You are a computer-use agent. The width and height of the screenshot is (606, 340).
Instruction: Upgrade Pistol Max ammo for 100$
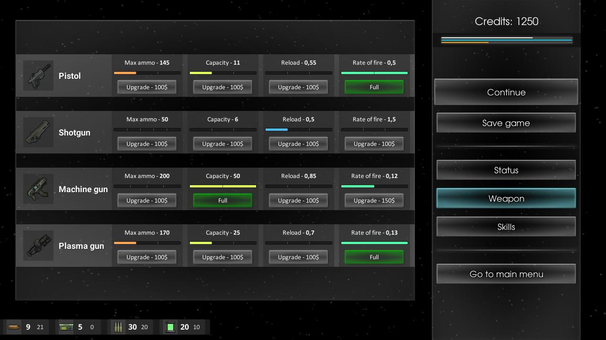click(x=147, y=87)
